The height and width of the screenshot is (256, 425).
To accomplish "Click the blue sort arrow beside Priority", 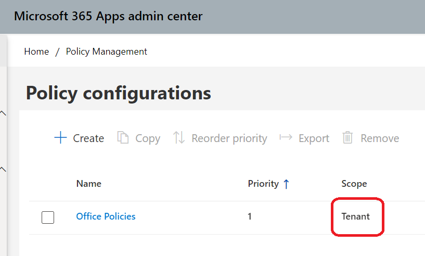I will point(286,184).
